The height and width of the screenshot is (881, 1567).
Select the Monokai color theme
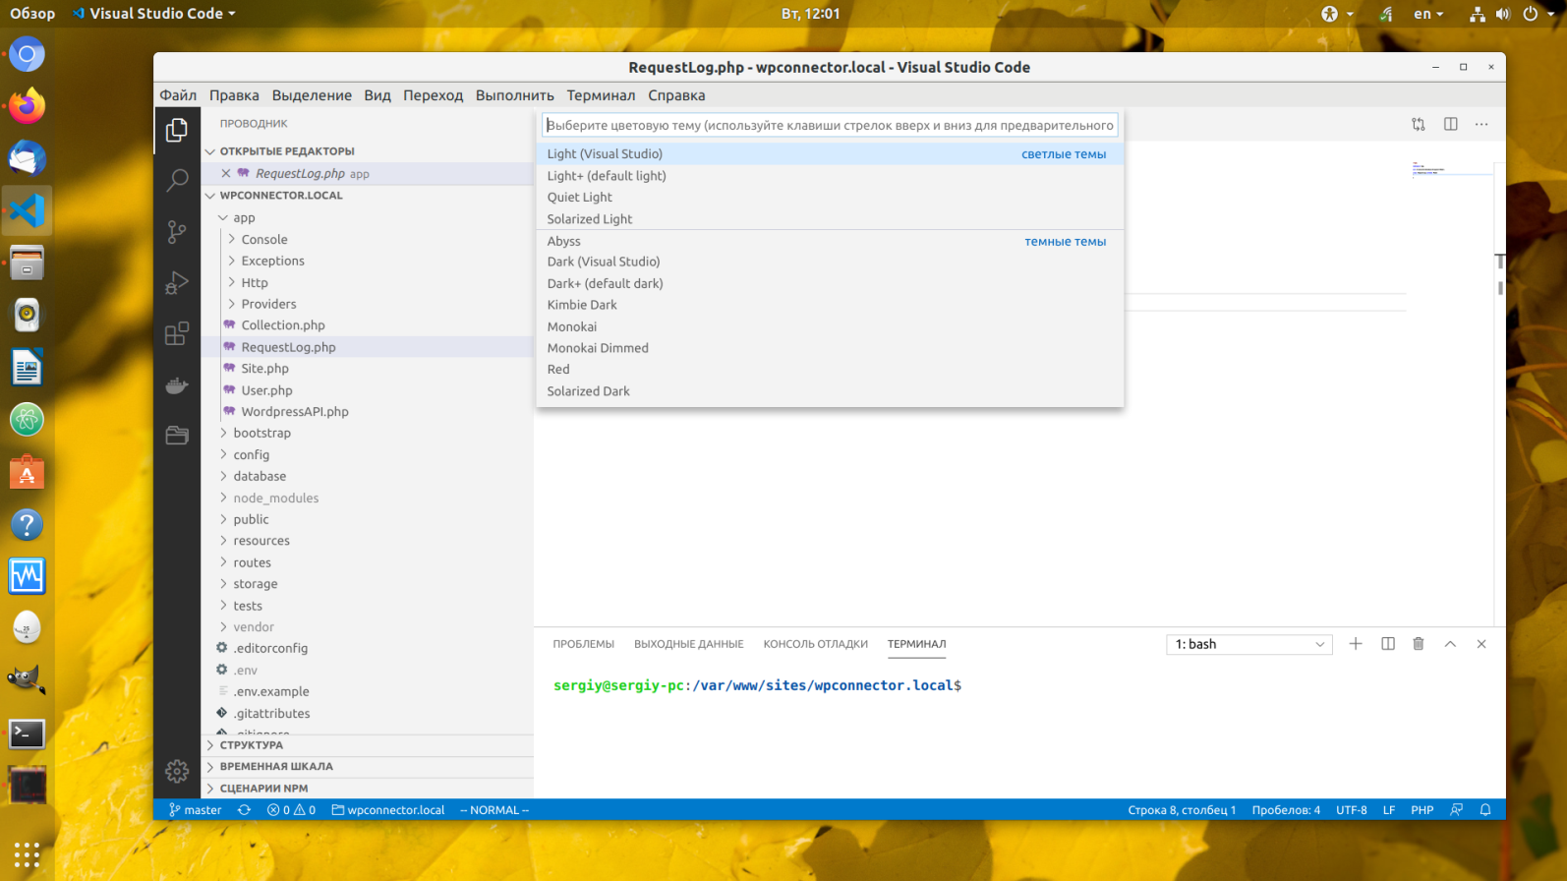point(571,326)
